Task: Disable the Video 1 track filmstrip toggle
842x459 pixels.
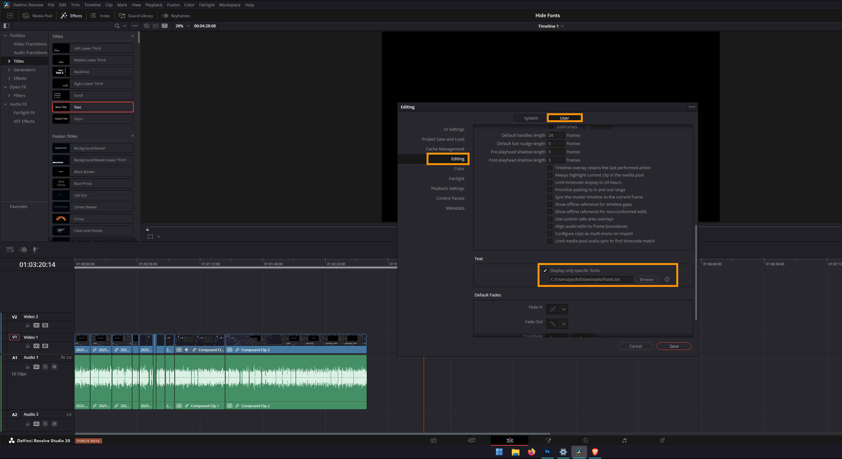Action: pos(45,346)
